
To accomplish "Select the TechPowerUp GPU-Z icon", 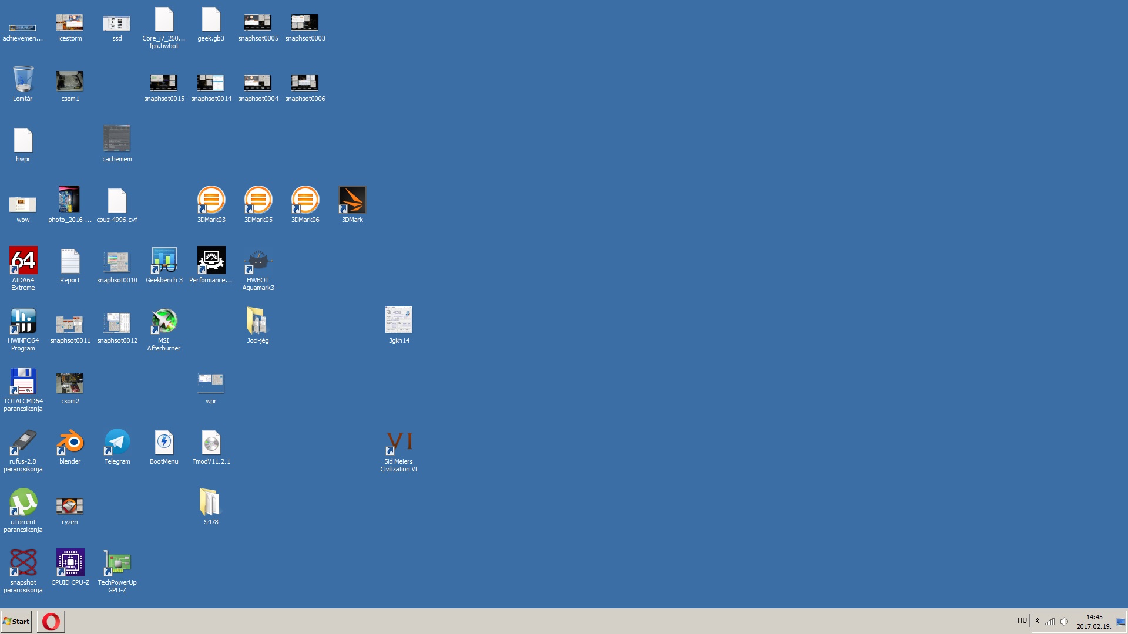I will (117, 563).
